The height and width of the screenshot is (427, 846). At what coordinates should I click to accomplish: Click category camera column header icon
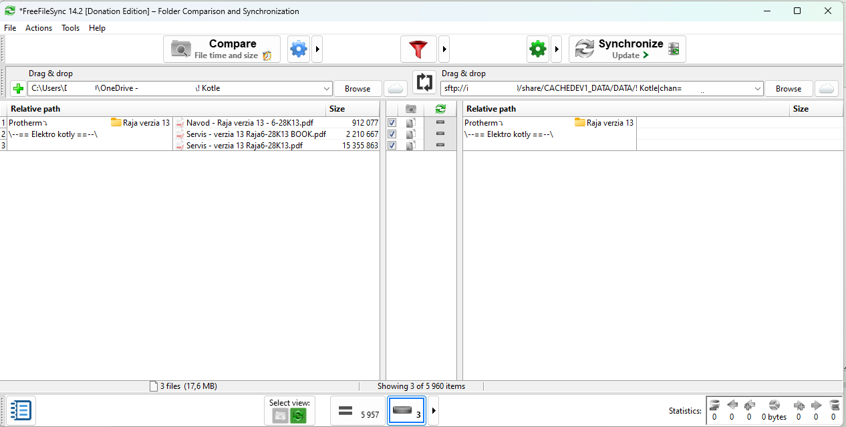[411, 109]
